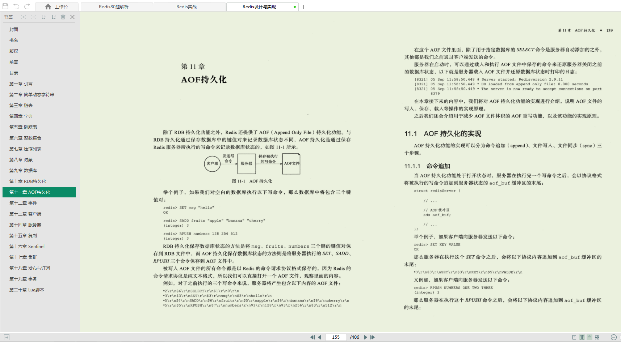This screenshot has width=621, height=342.
Task: Click the Redo arrow icon
Action: click(27, 7)
